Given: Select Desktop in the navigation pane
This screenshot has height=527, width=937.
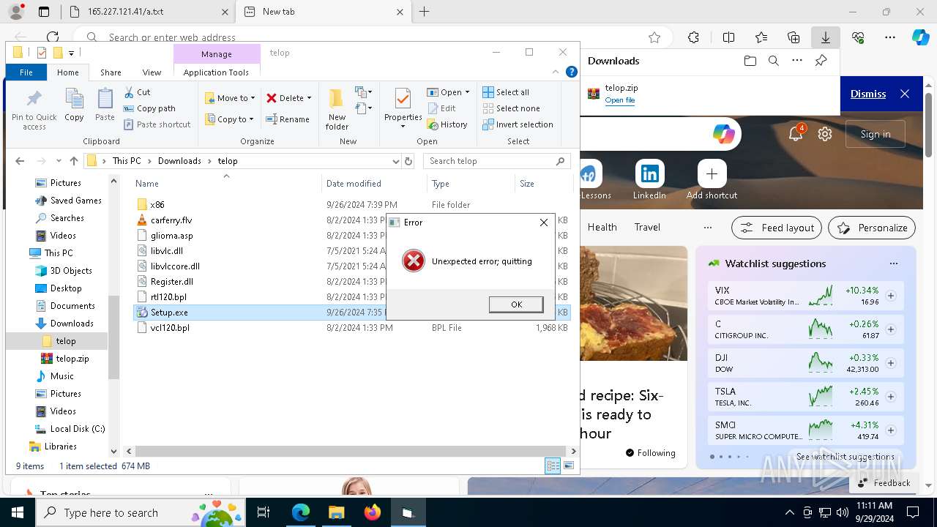Looking at the screenshot, I should (66, 288).
